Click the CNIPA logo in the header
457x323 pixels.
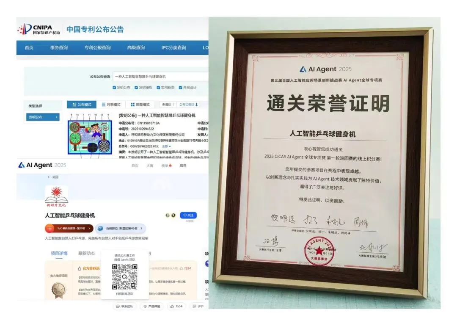tap(39, 29)
